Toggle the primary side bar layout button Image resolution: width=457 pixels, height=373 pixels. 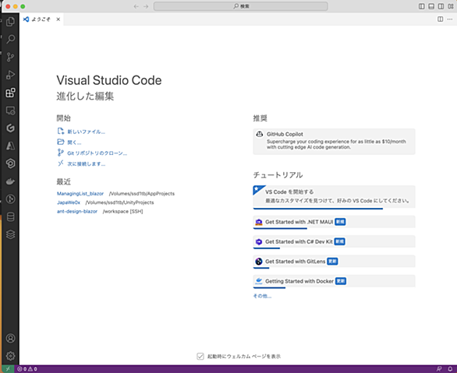(421, 6)
